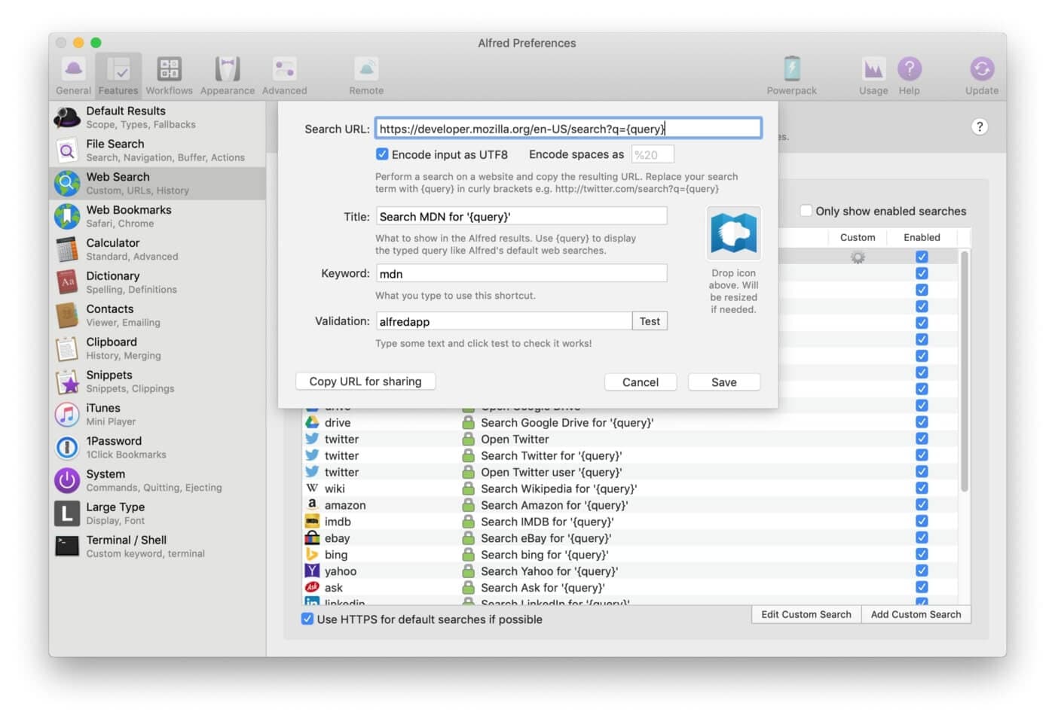Open Contacts feature settings
The height and width of the screenshot is (721, 1055).
(157, 316)
